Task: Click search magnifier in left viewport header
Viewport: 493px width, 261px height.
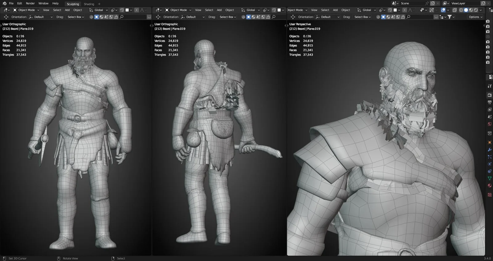Action: coord(121,17)
